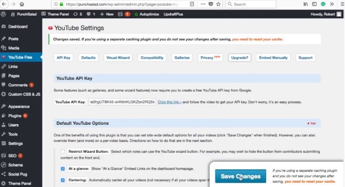Click the blue Save Changes button
The width and height of the screenshot is (345, 187).
pyautogui.click(x=240, y=176)
